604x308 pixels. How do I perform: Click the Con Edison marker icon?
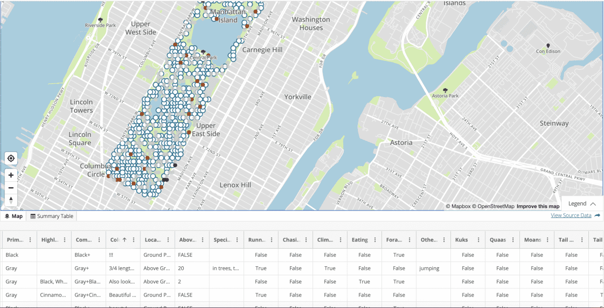(x=548, y=46)
